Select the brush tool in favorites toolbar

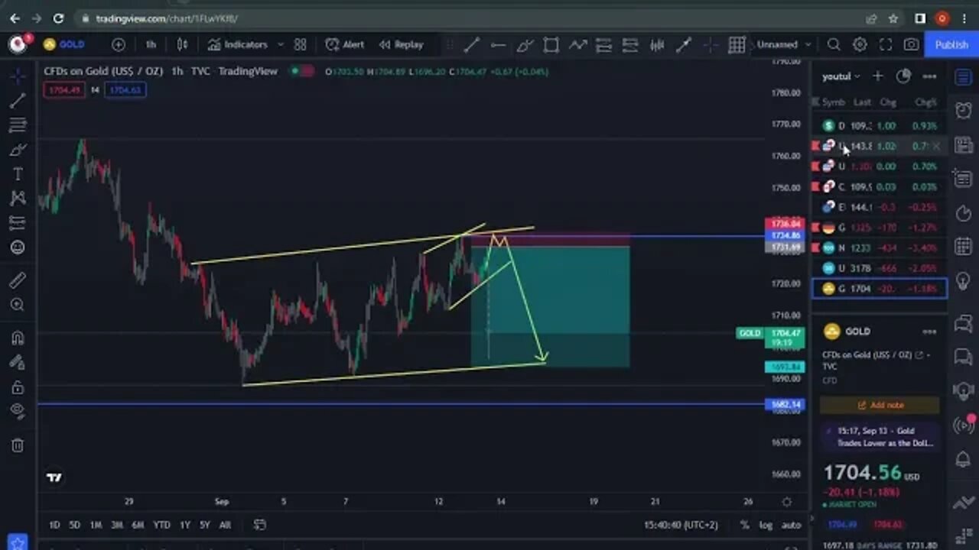click(x=524, y=45)
